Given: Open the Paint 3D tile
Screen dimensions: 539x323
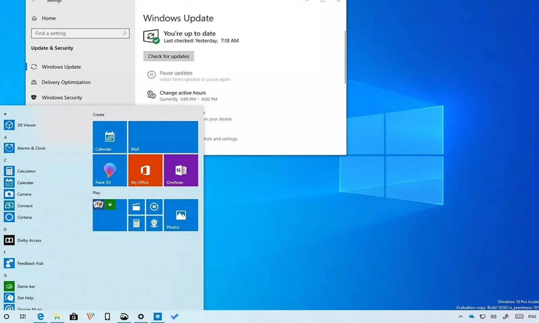Looking at the screenshot, I should click(x=109, y=170).
